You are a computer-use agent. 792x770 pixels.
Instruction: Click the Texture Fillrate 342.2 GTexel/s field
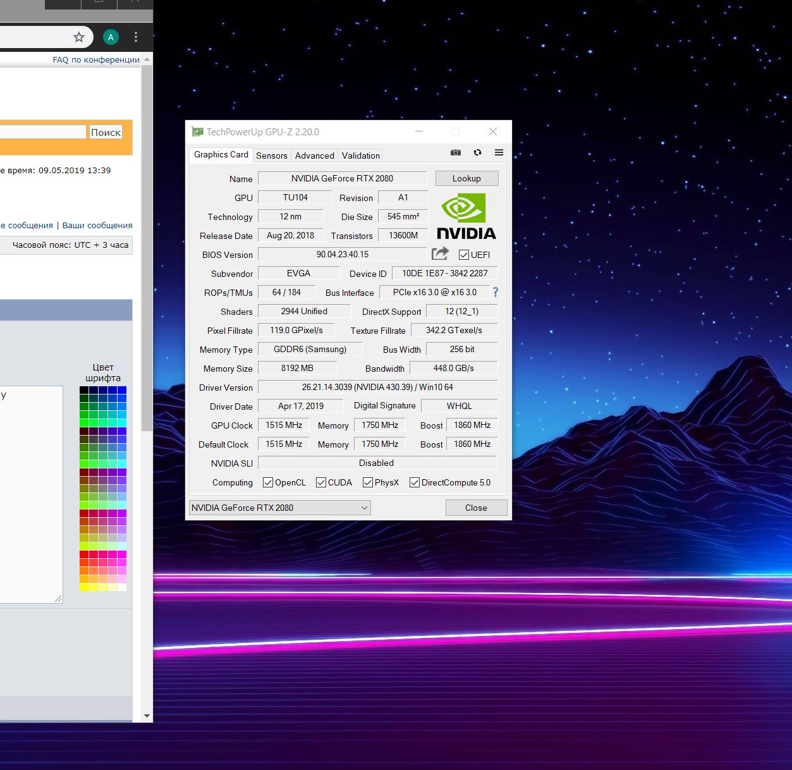point(454,330)
